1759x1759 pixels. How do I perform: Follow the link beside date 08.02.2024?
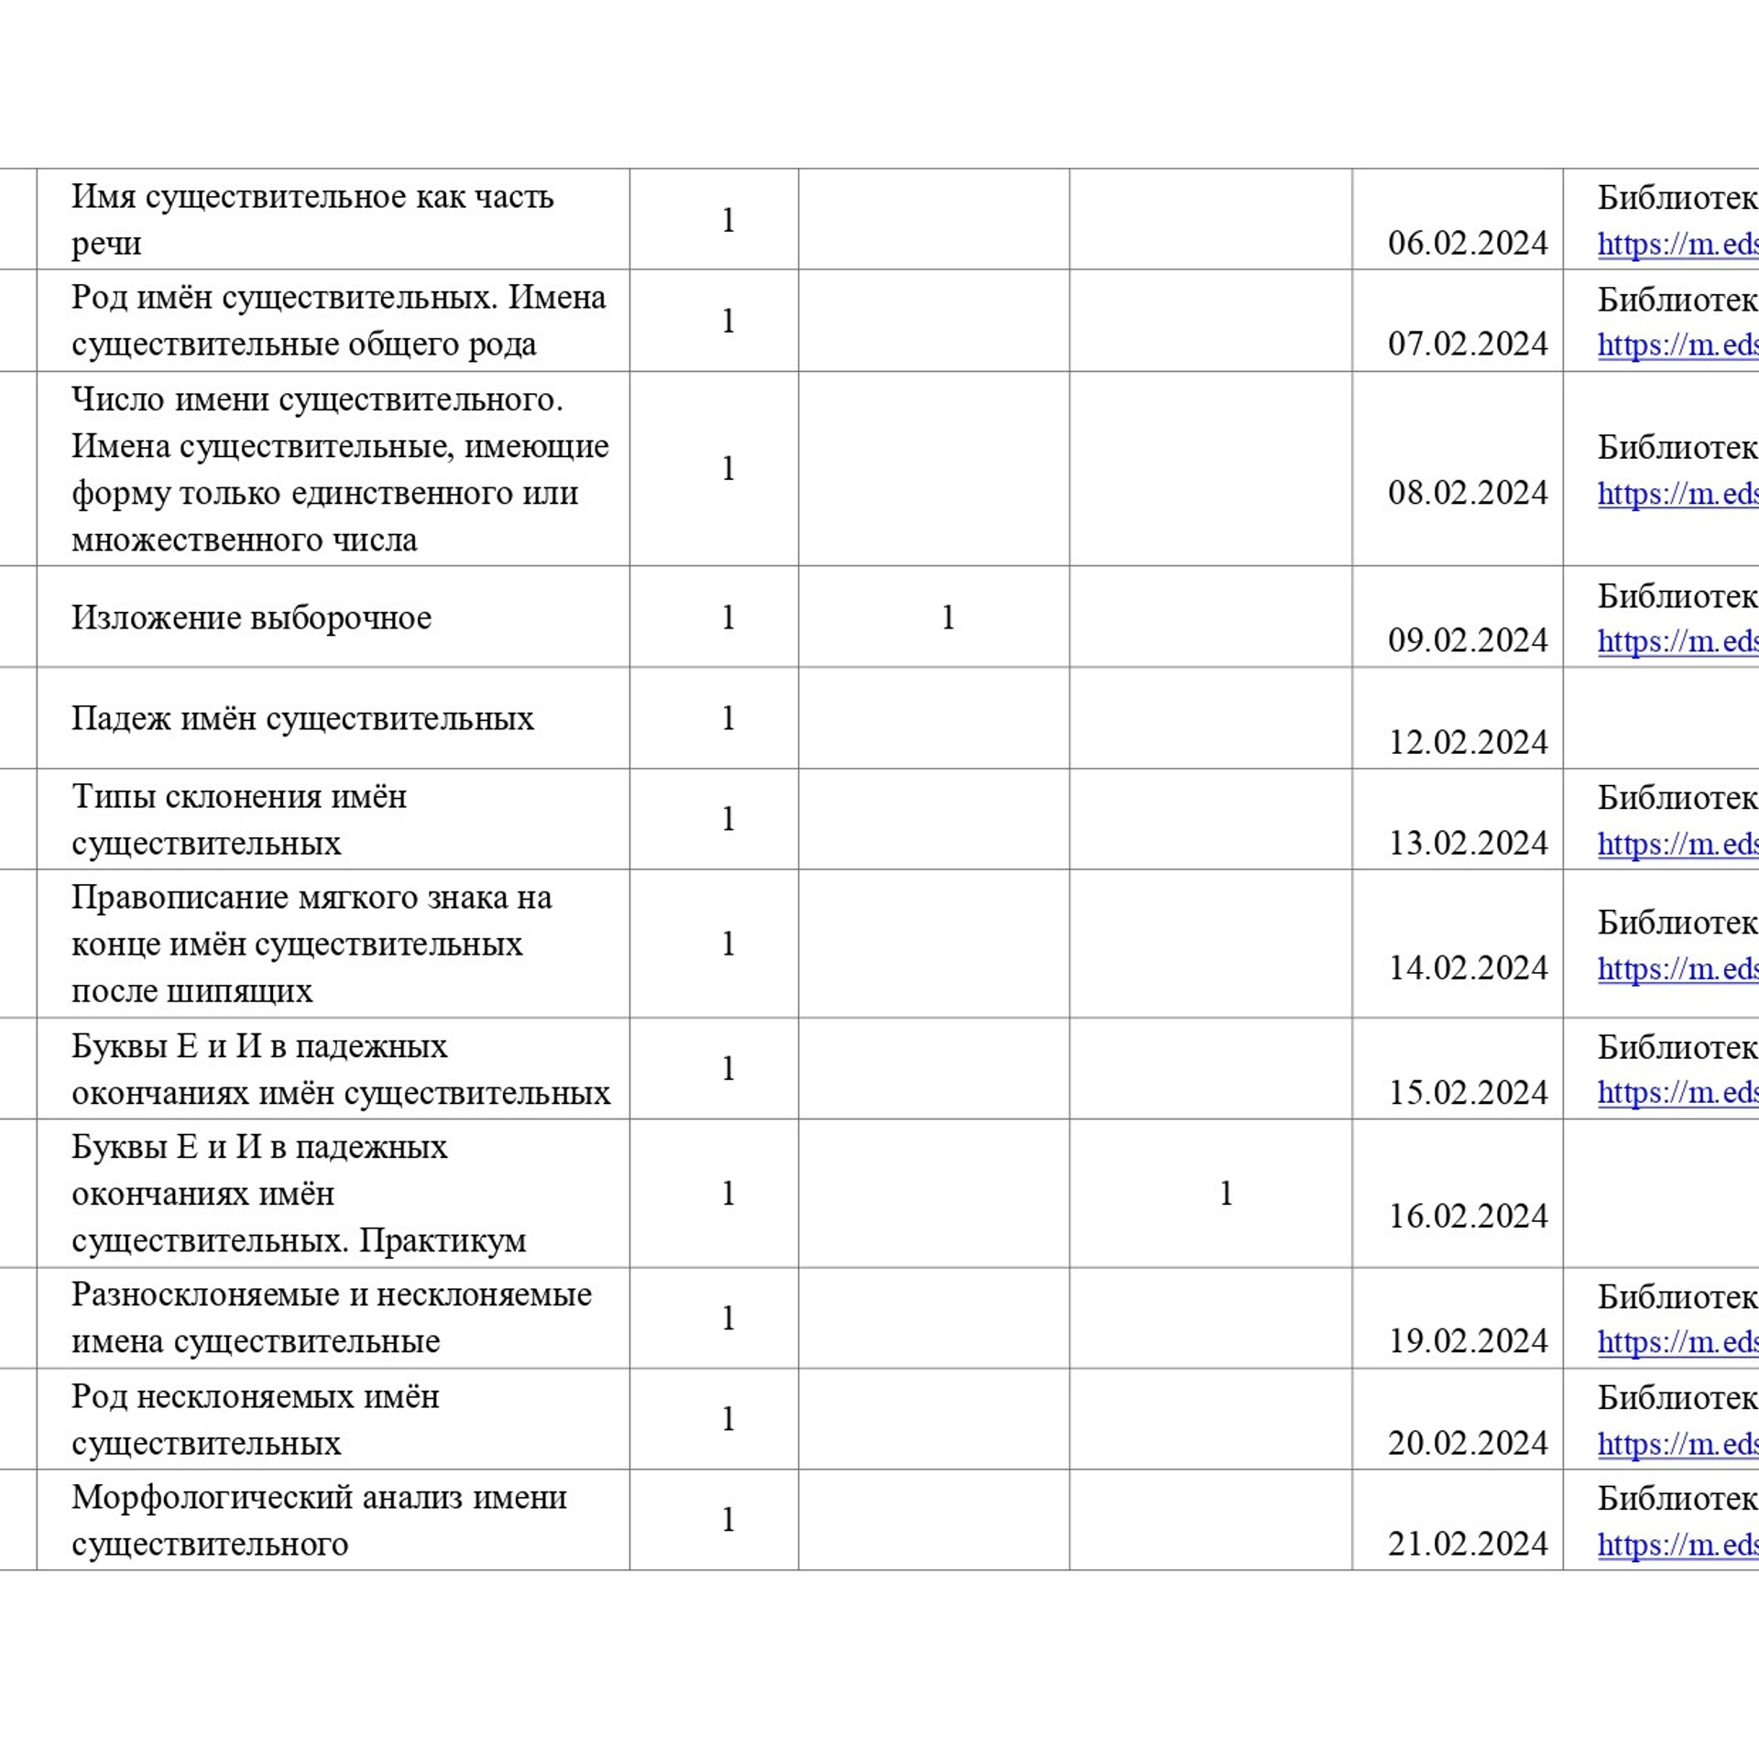[1677, 494]
